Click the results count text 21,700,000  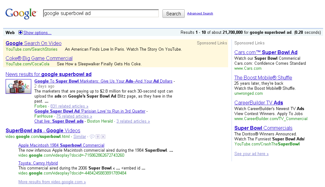pos(232,32)
